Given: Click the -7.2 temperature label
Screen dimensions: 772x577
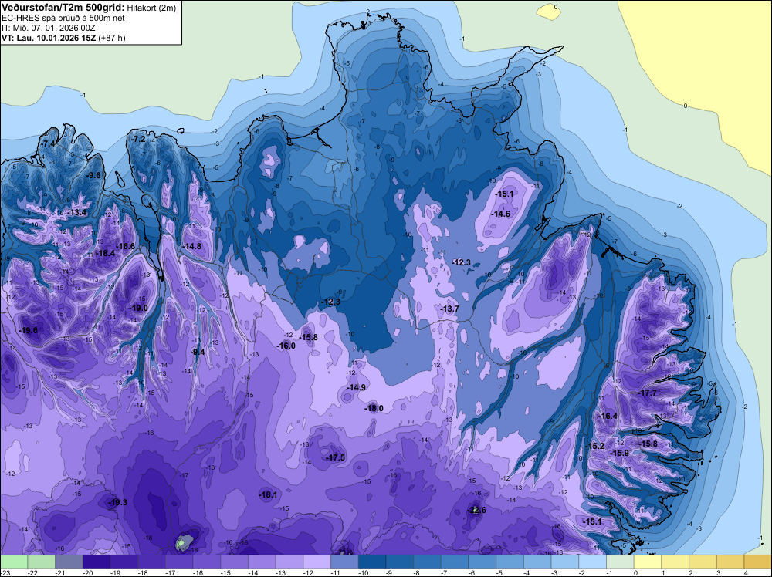Looking at the screenshot, I should 138,139.
